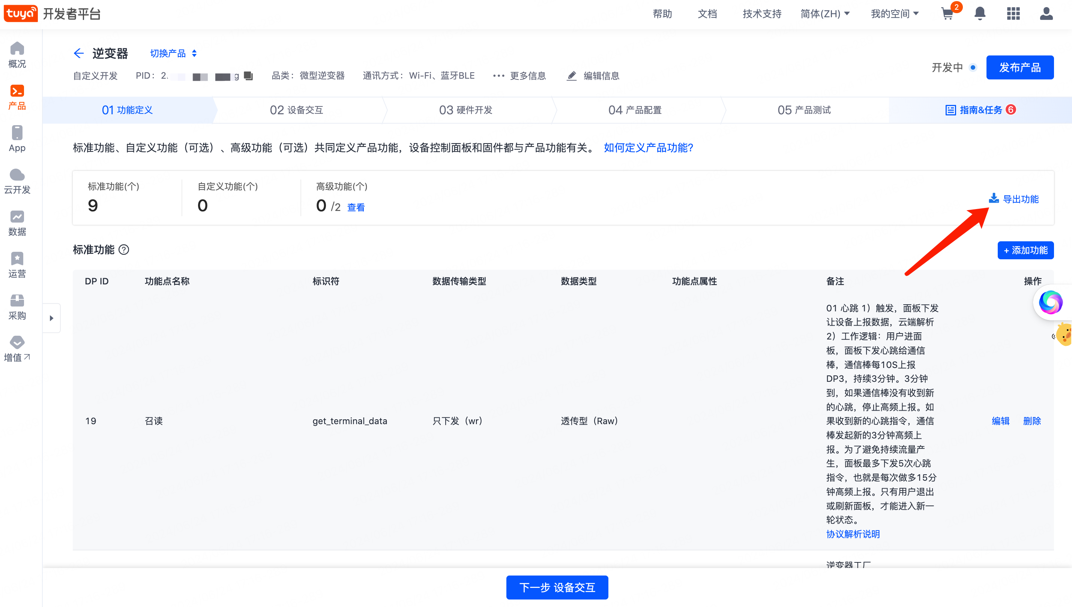Screen dimensions: 1072x607
Task: Click 编辑 for the 召读 row
Action: tap(1001, 421)
